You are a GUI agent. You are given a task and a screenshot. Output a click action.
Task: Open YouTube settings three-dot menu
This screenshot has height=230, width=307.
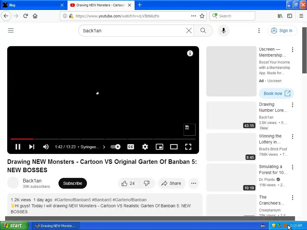[259, 31]
